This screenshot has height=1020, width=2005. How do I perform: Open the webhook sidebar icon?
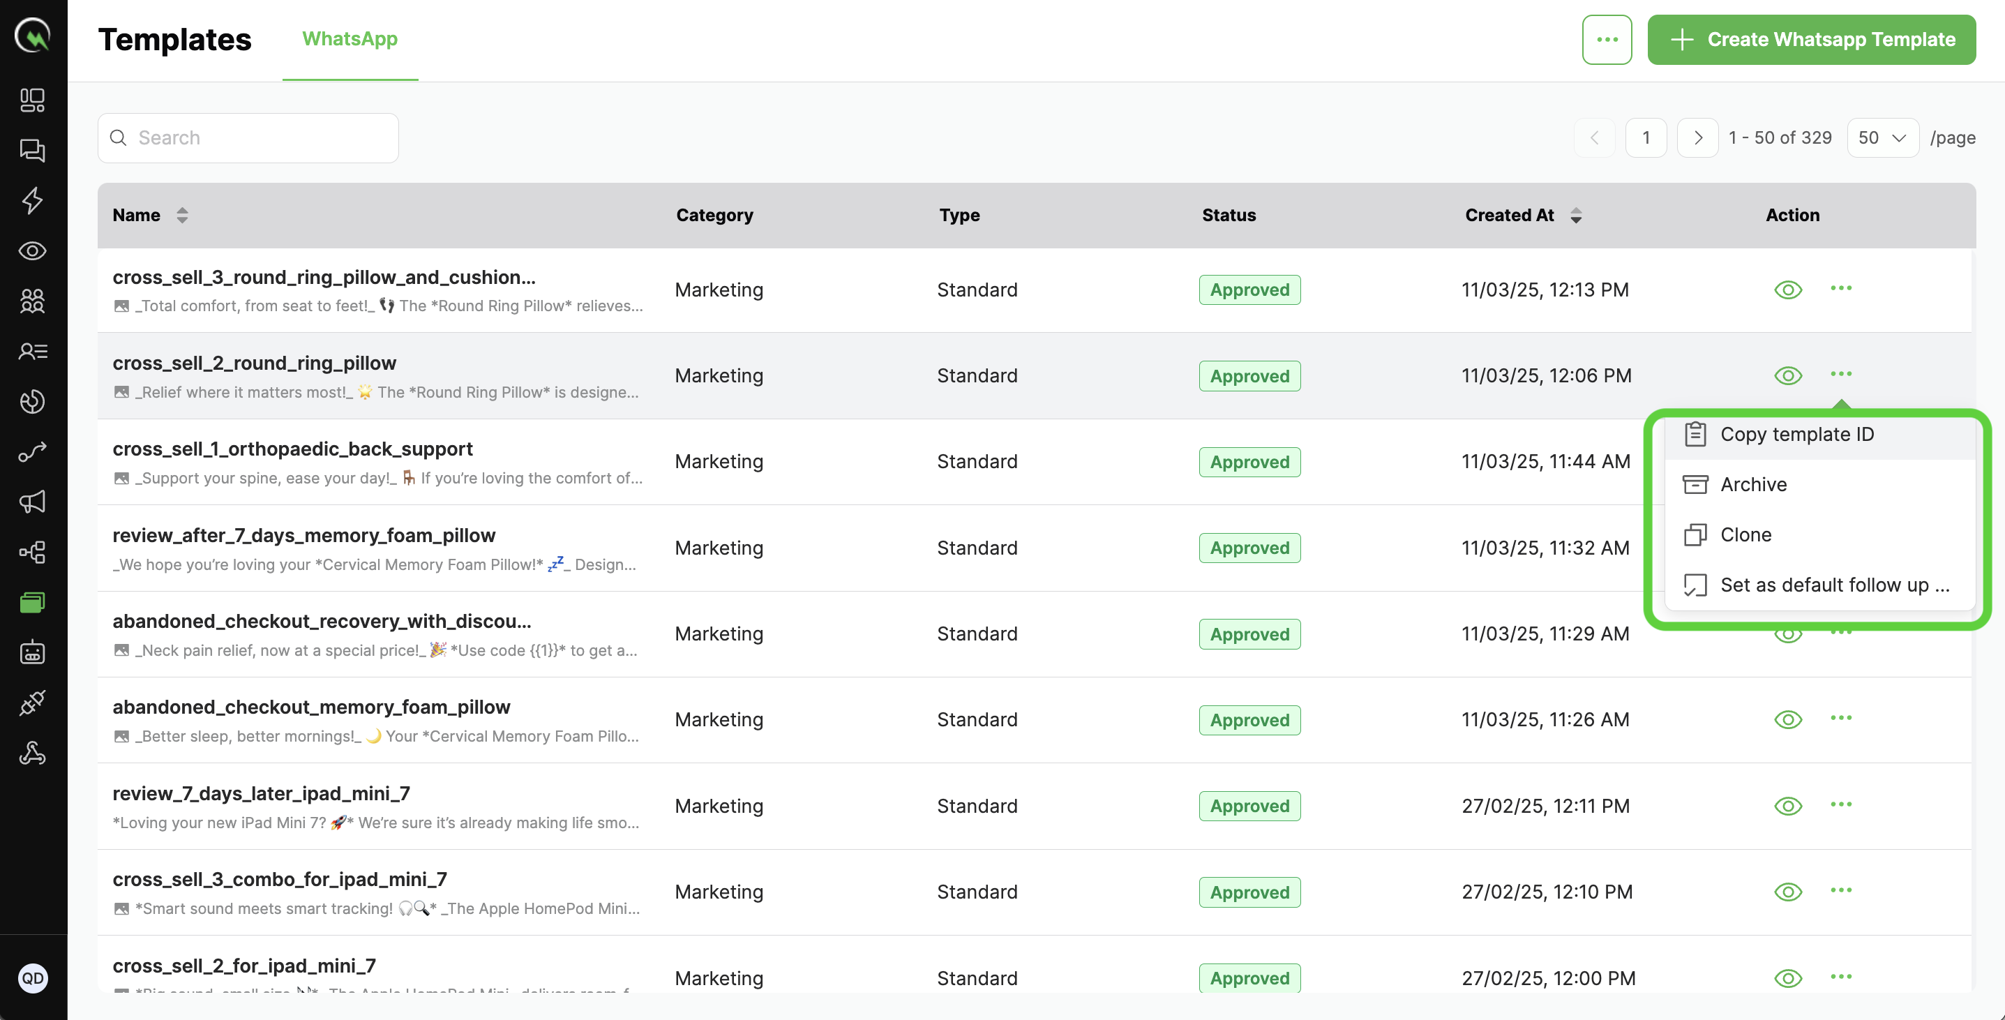pyautogui.click(x=32, y=753)
